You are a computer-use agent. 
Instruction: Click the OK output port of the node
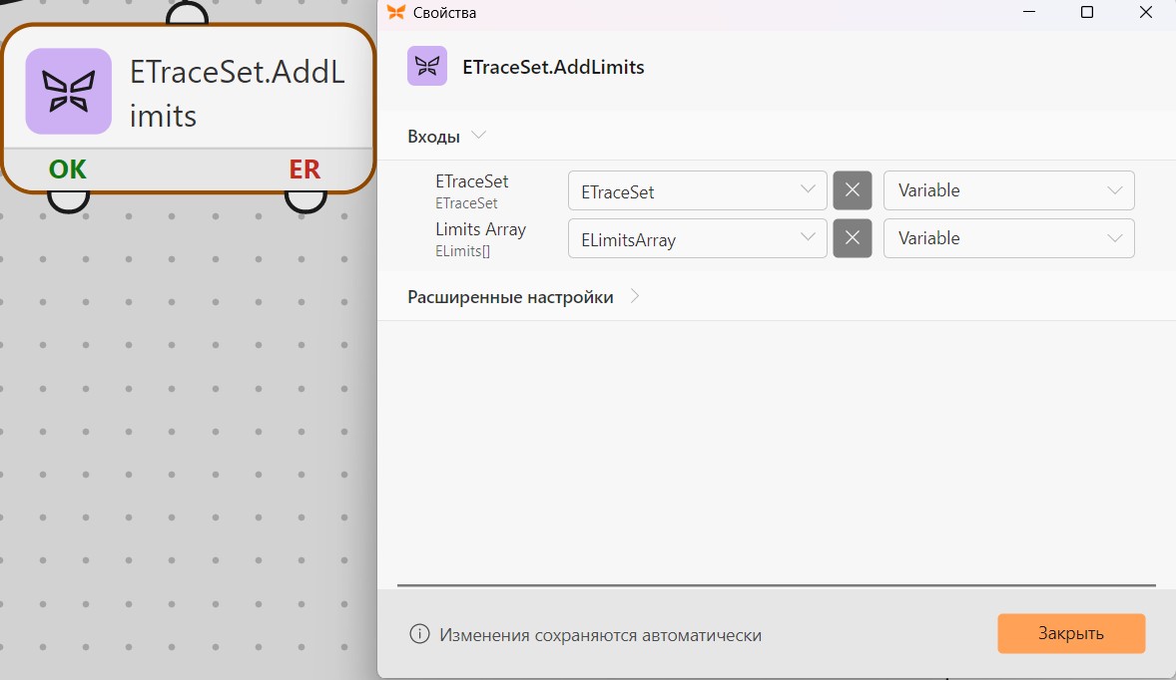pos(68,200)
